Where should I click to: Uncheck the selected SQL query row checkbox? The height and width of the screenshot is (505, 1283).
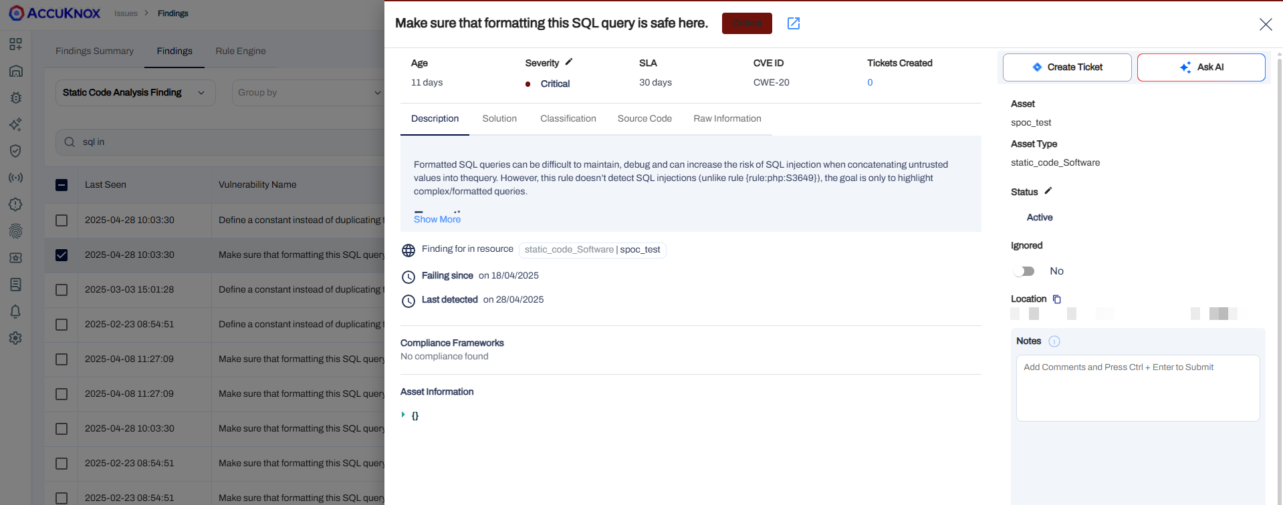tap(62, 255)
